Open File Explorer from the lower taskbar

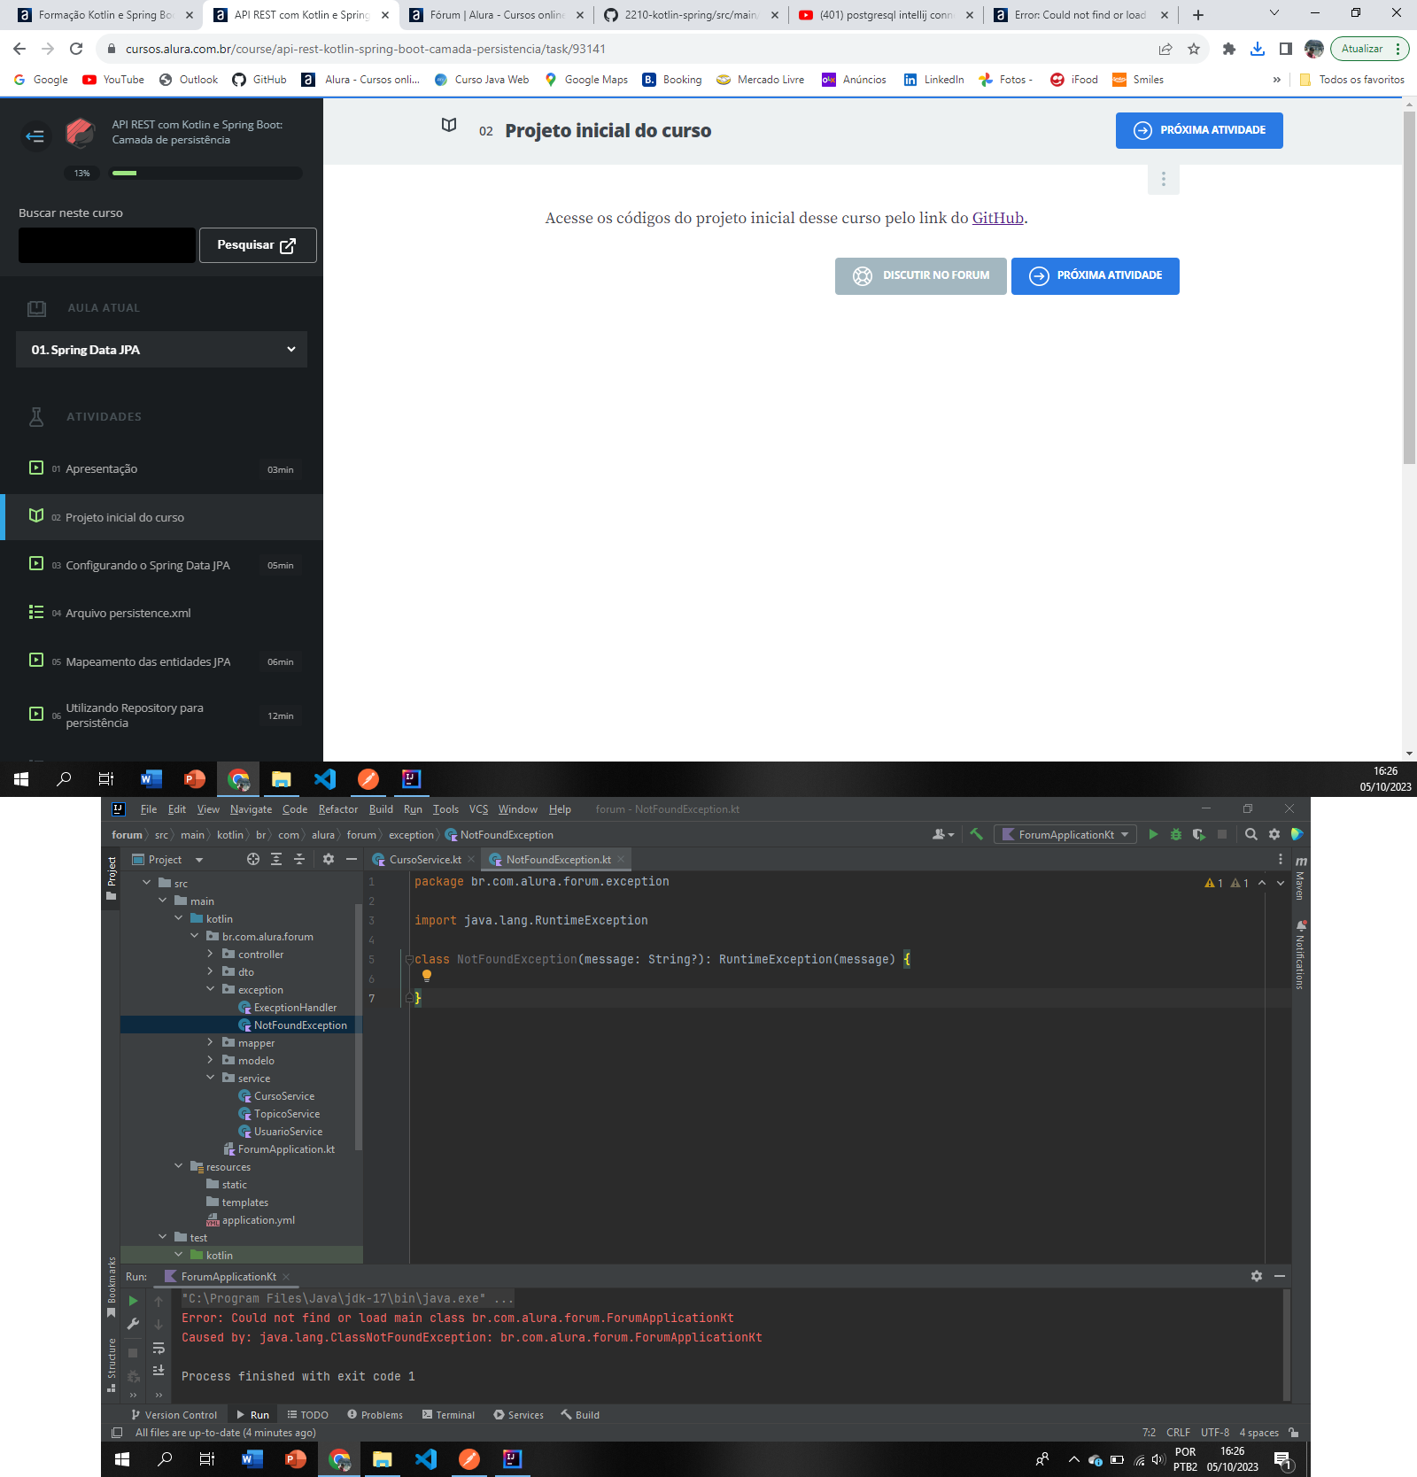[383, 1459]
